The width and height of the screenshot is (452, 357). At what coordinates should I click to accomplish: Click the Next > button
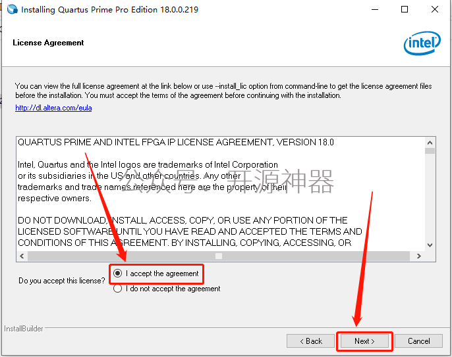[x=364, y=341]
